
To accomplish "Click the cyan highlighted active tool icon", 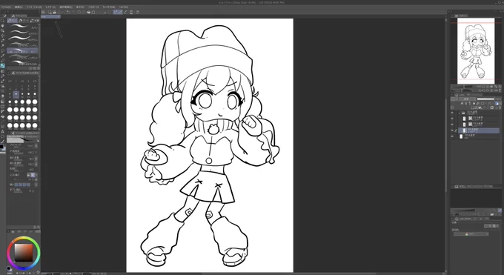I will pos(2,66).
